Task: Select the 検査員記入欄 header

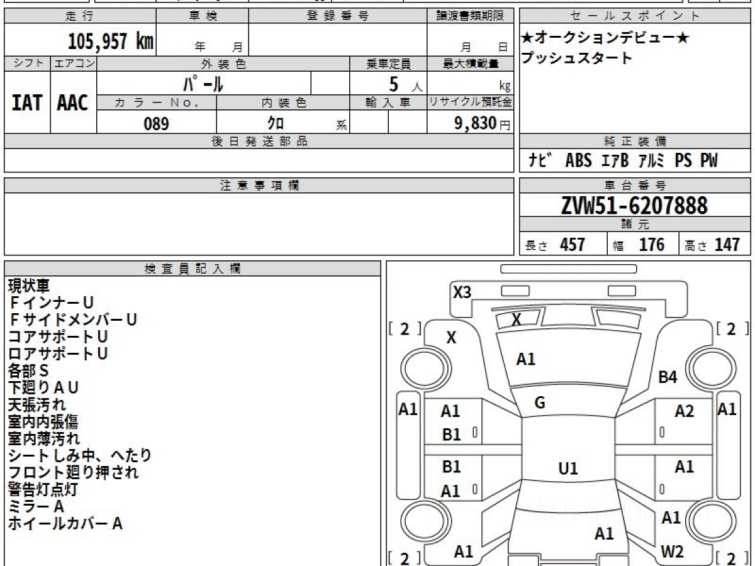Action: pos(193,269)
